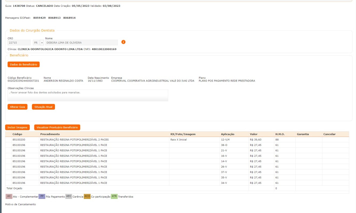The width and height of the screenshot is (356, 213).
Task: Open SIOFast message 8068914
Action: (69, 18)
